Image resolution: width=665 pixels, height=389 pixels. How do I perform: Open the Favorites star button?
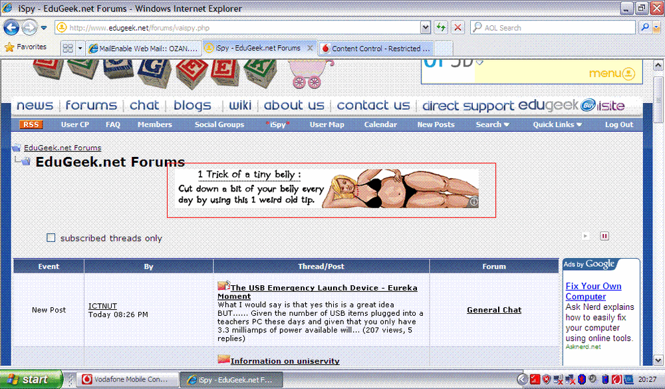(25, 47)
